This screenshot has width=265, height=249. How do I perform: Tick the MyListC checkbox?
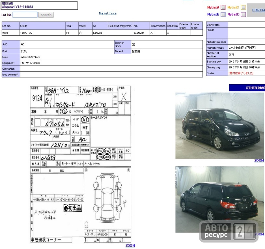[243, 7]
